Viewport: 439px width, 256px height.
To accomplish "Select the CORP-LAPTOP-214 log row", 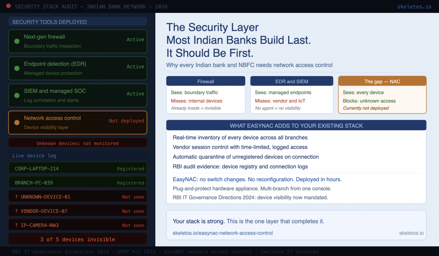I will [x=78, y=168].
